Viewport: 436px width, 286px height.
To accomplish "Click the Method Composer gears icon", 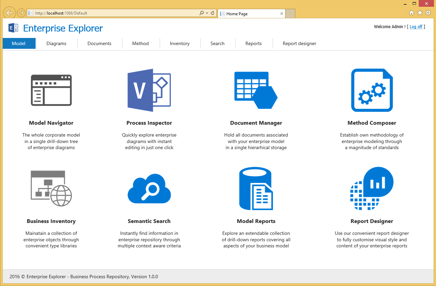I will (x=372, y=90).
